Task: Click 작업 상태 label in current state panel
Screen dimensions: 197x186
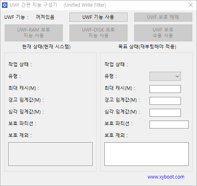Action: point(20,64)
